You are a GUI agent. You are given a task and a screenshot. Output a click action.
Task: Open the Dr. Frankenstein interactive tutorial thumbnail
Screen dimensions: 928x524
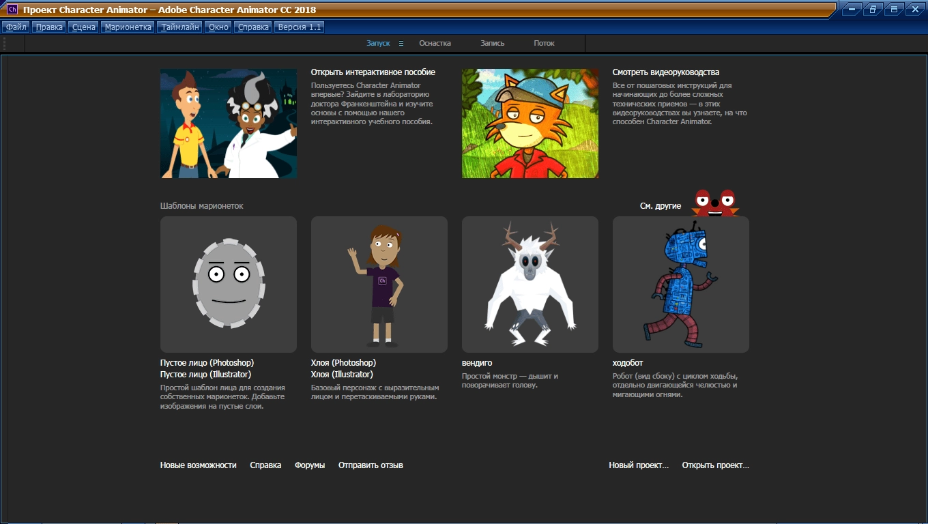[x=229, y=123]
